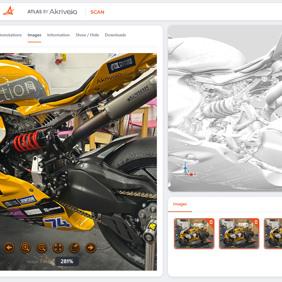Click the corner badge on the first thumbnail
The image size is (282, 282).
211,222
